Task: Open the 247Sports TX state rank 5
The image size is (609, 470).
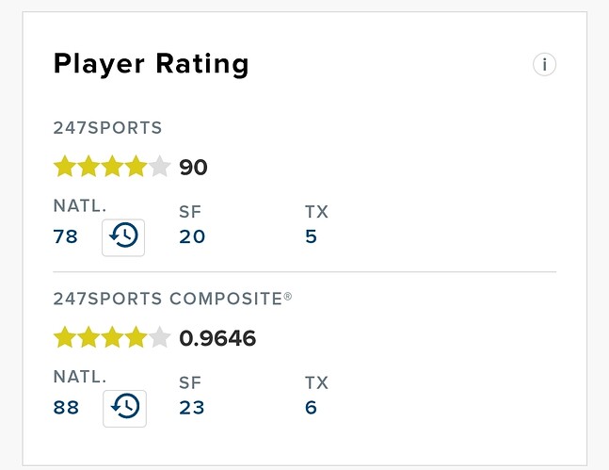Action: click(x=312, y=236)
